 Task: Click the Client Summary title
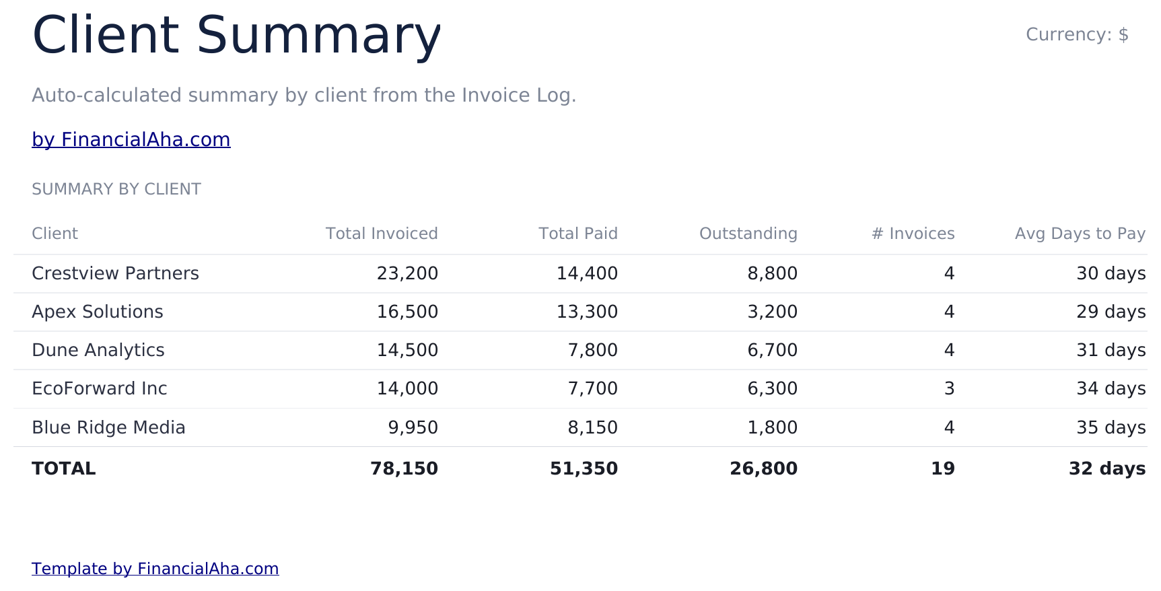point(237,35)
